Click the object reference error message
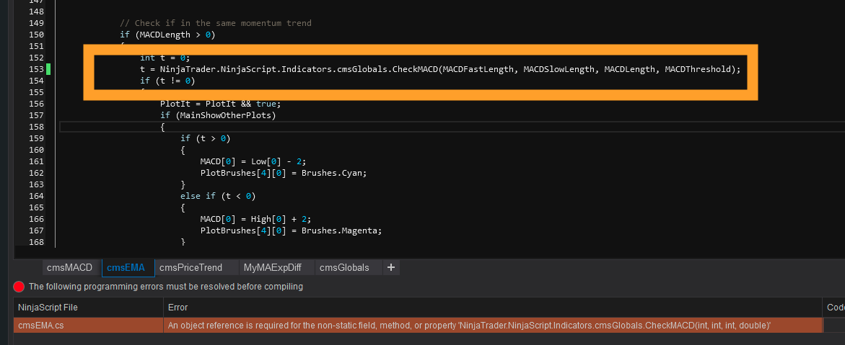Image resolution: width=845 pixels, height=345 pixels. pyautogui.click(x=469, y=326)
